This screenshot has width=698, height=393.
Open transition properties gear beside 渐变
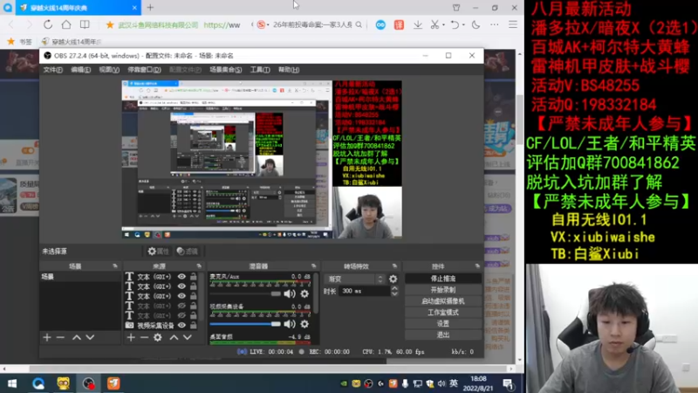(x=393, y=279)
